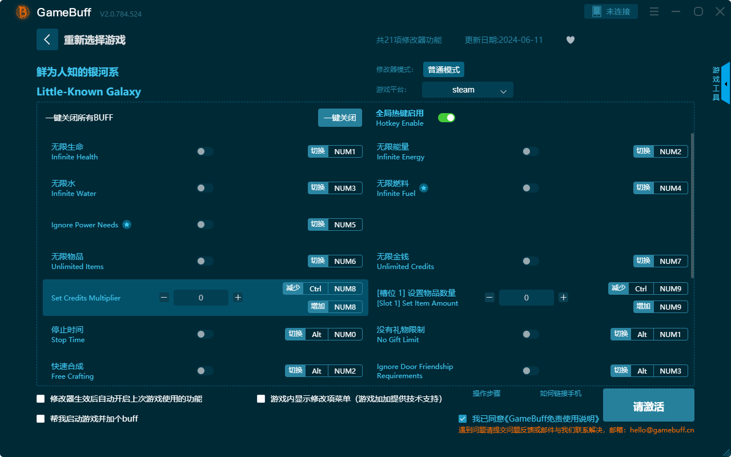Click NUM2 hotkey for Infinite Energy

coord(670,151)
